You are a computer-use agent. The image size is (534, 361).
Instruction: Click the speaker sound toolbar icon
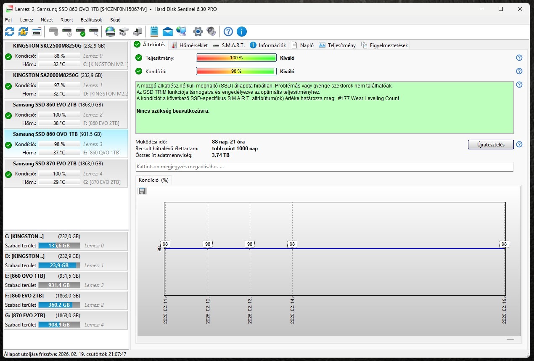(x=211, y=32)
